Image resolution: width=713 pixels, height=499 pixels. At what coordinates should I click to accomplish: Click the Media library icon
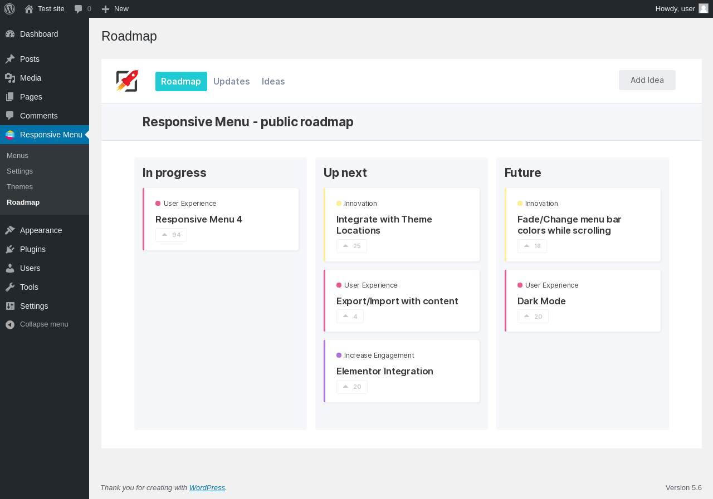[10, 78]
